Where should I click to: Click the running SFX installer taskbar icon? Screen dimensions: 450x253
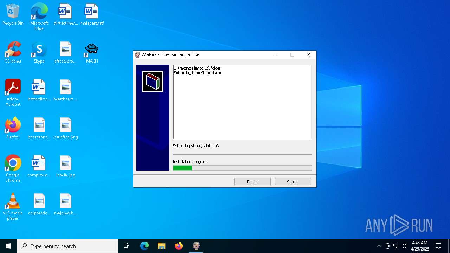pos(197,246)
